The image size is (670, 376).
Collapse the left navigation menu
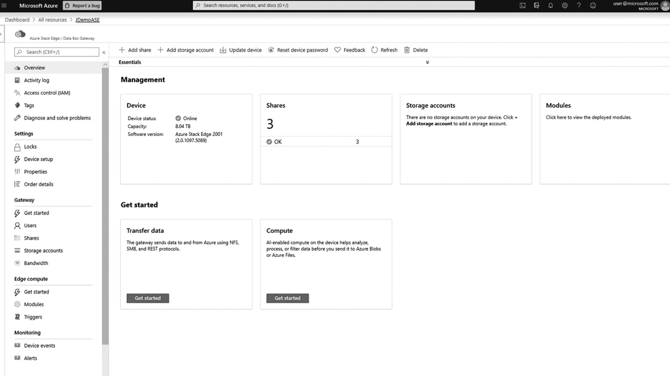[104, 52]
